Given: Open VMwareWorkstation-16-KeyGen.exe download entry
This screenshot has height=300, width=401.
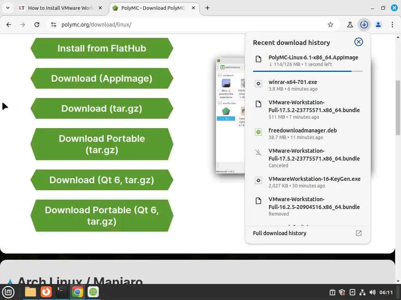Looking at the screenshot, I should pyautogui.click(x=308, y=182).
